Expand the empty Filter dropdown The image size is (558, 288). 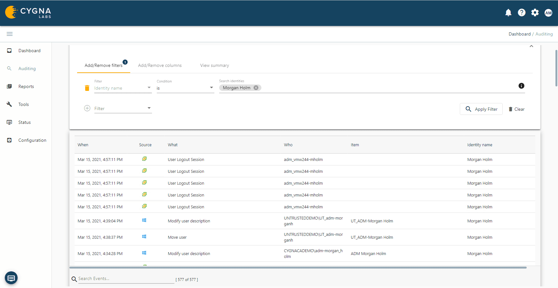(149, 108)
